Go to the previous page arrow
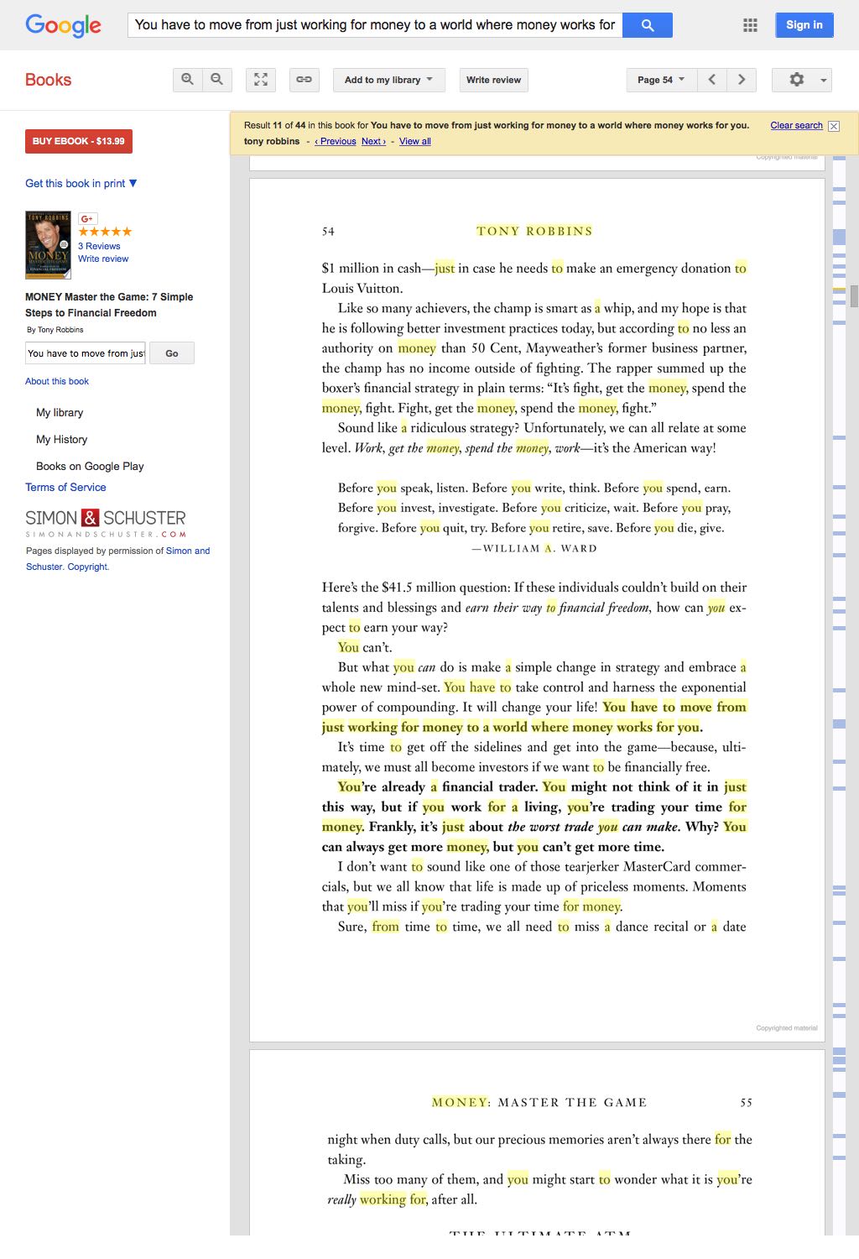The image size is (859, 1259). click(711, 80)
